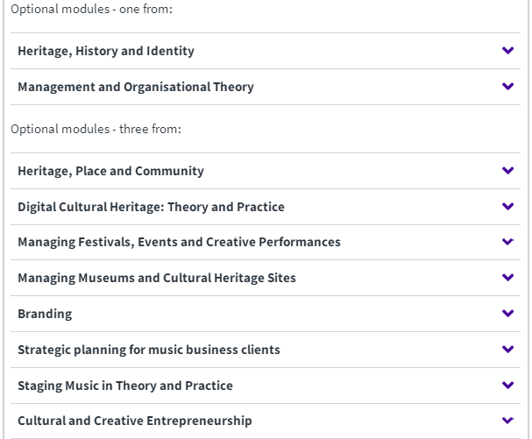Click the chevron icon beside Heritage, History and Identity
Screen dimensions: 532x439
pos(507,51)
